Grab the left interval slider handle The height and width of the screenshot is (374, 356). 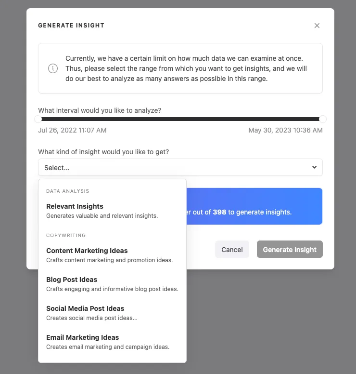point(38,119)
